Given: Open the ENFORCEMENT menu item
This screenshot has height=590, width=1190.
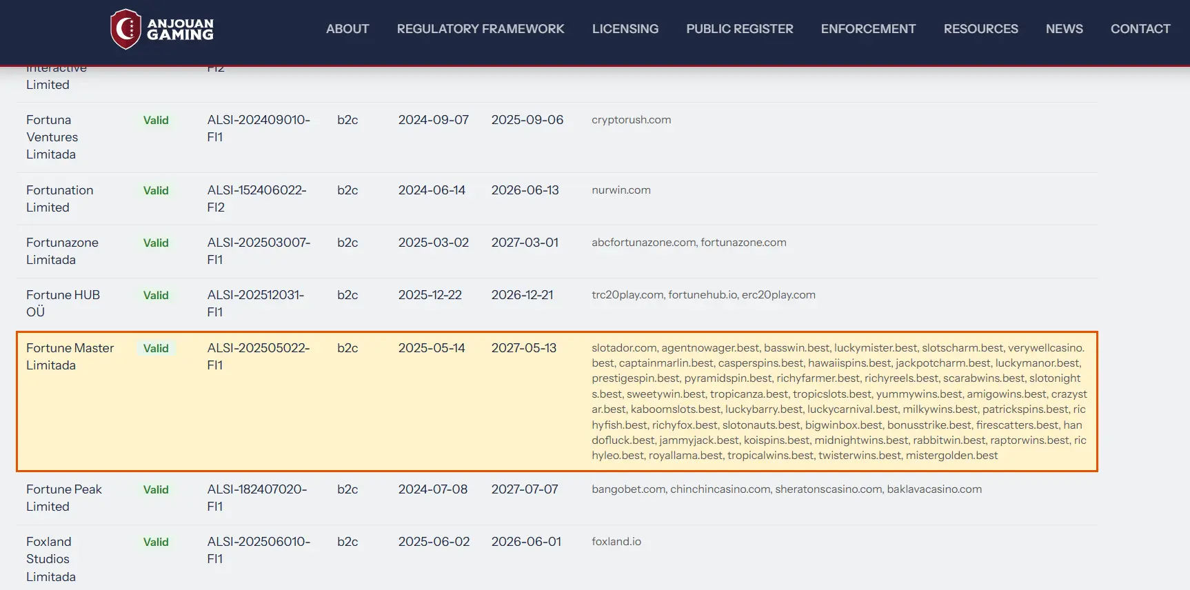Looking at the screenshot, I should pos(868,29).
